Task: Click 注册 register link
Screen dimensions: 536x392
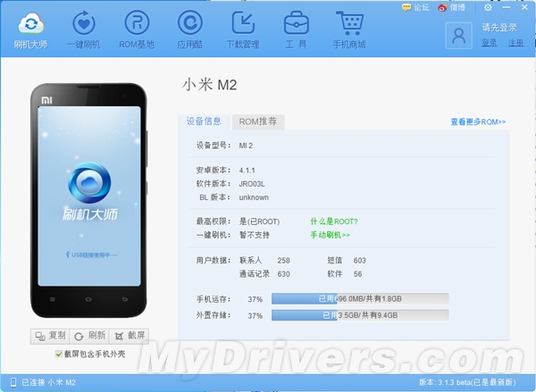Action: pyautogui.click(x=515, y=43)
